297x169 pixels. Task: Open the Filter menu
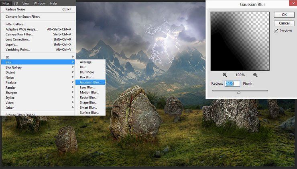point(6,3)
